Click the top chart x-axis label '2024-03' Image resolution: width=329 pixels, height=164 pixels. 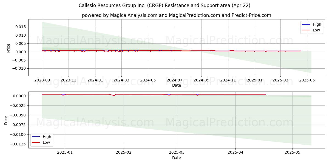pyautogui.click(x=121, y=80)
